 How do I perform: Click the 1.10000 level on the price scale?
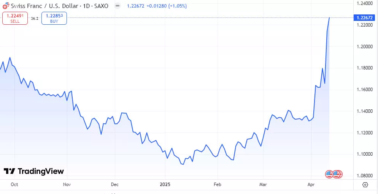click(x=364, y=154)
